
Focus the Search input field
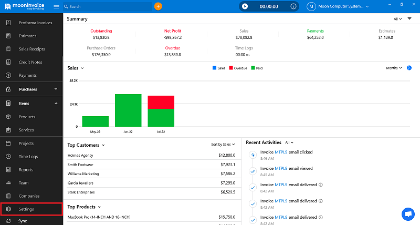point(108,7)
